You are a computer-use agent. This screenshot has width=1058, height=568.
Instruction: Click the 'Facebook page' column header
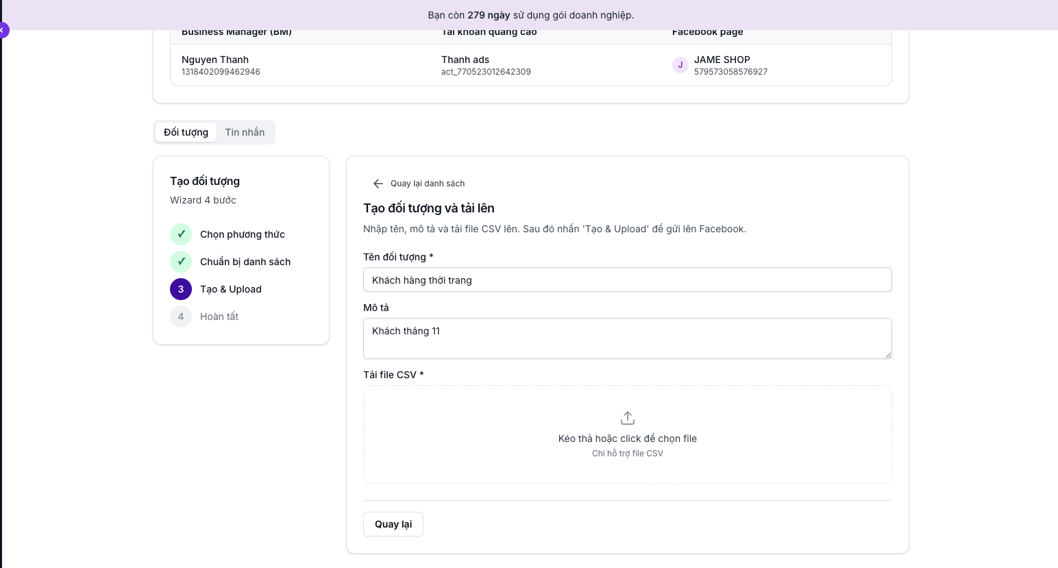(708, 31)
